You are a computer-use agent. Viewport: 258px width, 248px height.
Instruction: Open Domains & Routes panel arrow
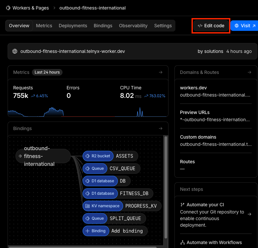coord(249,72)
